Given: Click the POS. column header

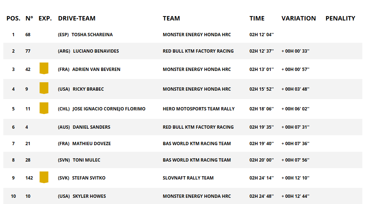Looking at the screenshot, I should coord(13,18).
